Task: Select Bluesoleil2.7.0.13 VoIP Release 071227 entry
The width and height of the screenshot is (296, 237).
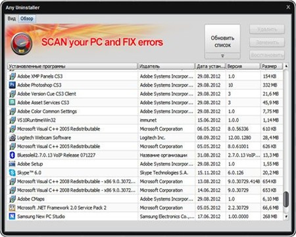Action: click(x=57, y=155)
